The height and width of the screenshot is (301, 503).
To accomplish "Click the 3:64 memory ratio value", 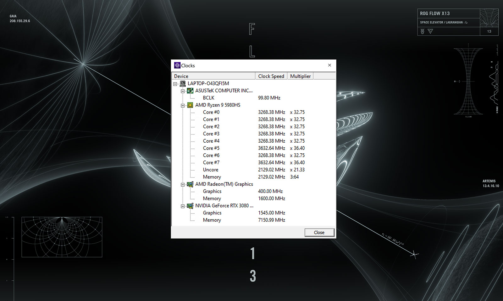I will pyautogui.click(x=295, y=177).
